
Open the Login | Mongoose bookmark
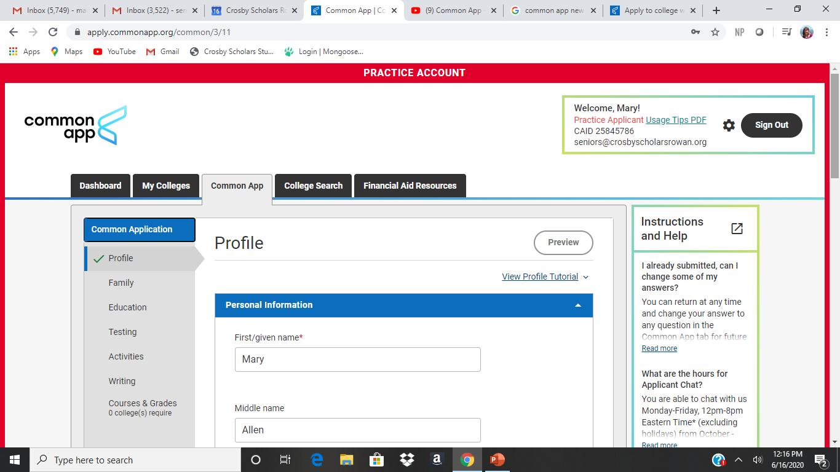click(x=323, y=52)
